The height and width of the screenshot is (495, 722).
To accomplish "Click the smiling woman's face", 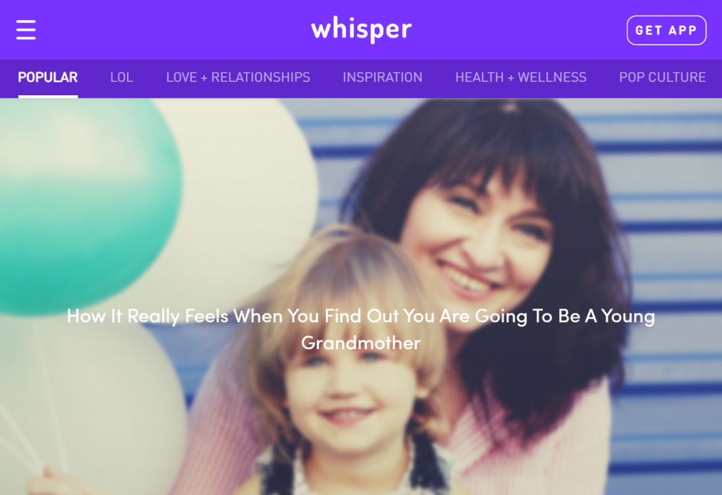I will pos(479,244).
